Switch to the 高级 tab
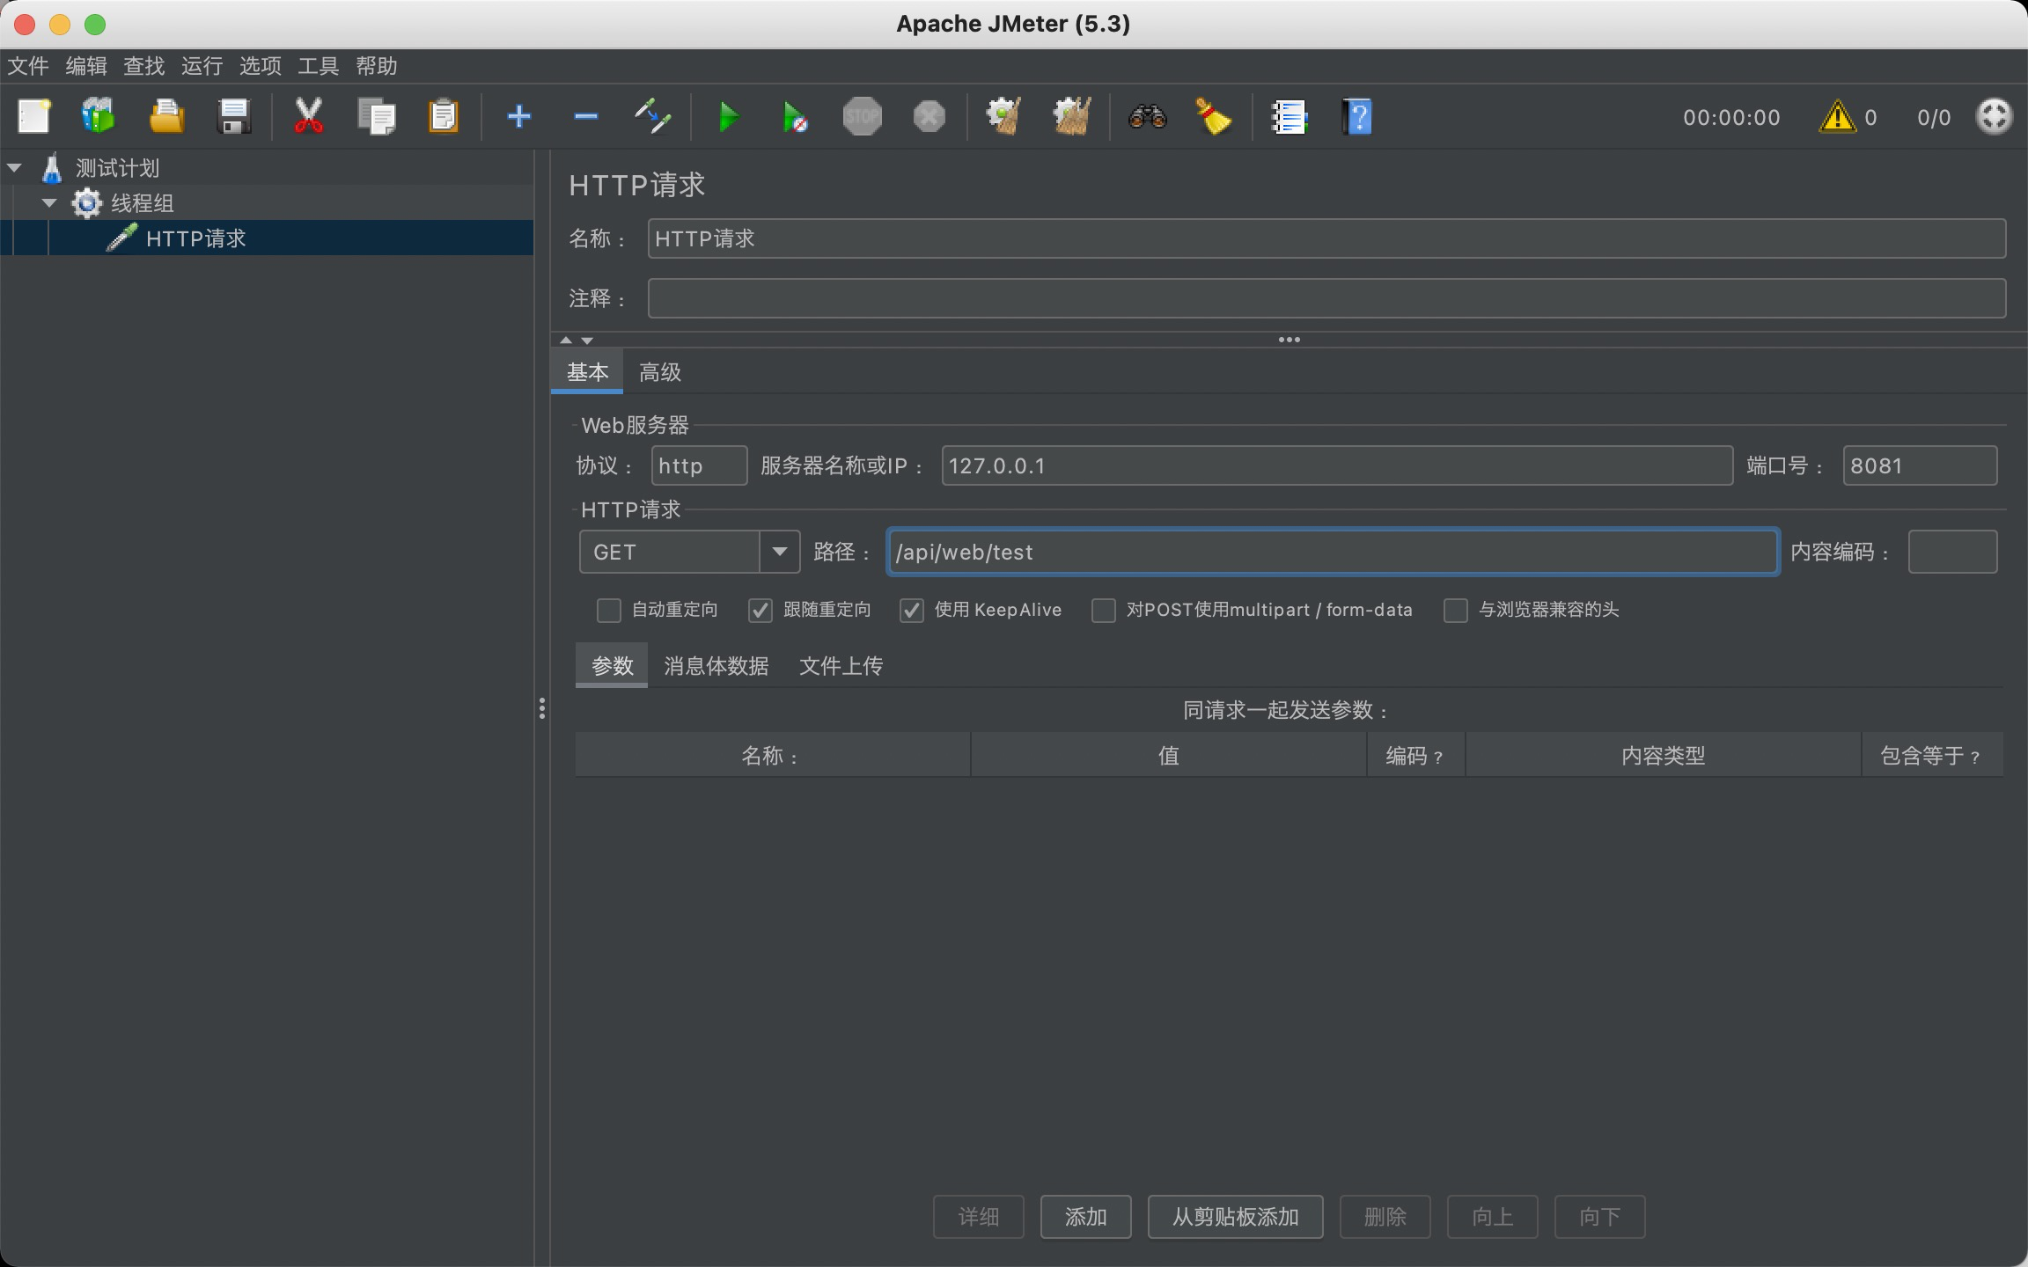 click(659, 370)
